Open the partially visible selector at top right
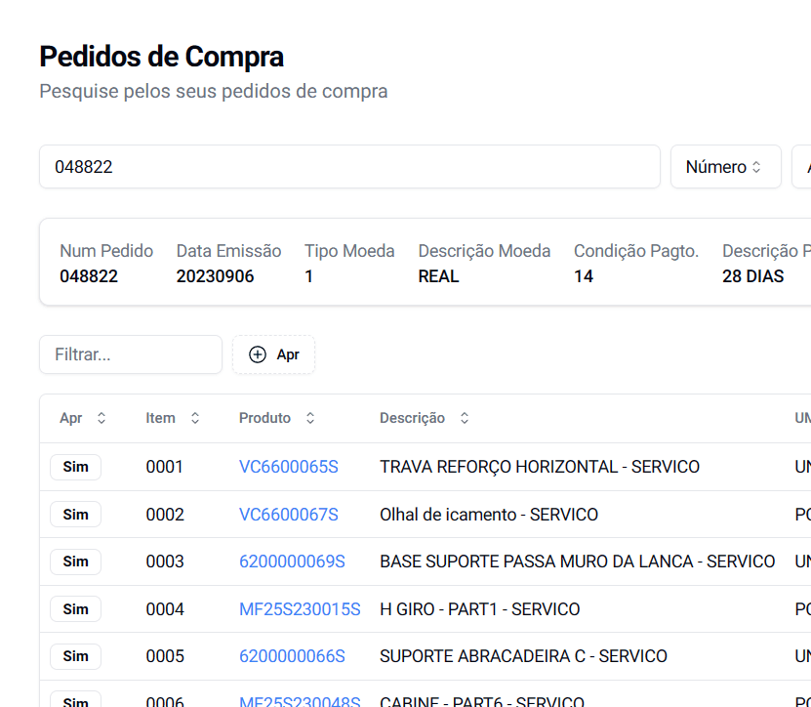The height and width of the screenshot is (707, 811). tap(806, 166)
